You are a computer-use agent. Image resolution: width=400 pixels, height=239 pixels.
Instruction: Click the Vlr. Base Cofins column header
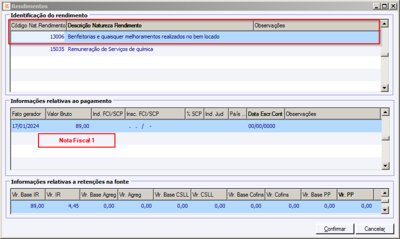pyautogui.click(x=246, y=195)
